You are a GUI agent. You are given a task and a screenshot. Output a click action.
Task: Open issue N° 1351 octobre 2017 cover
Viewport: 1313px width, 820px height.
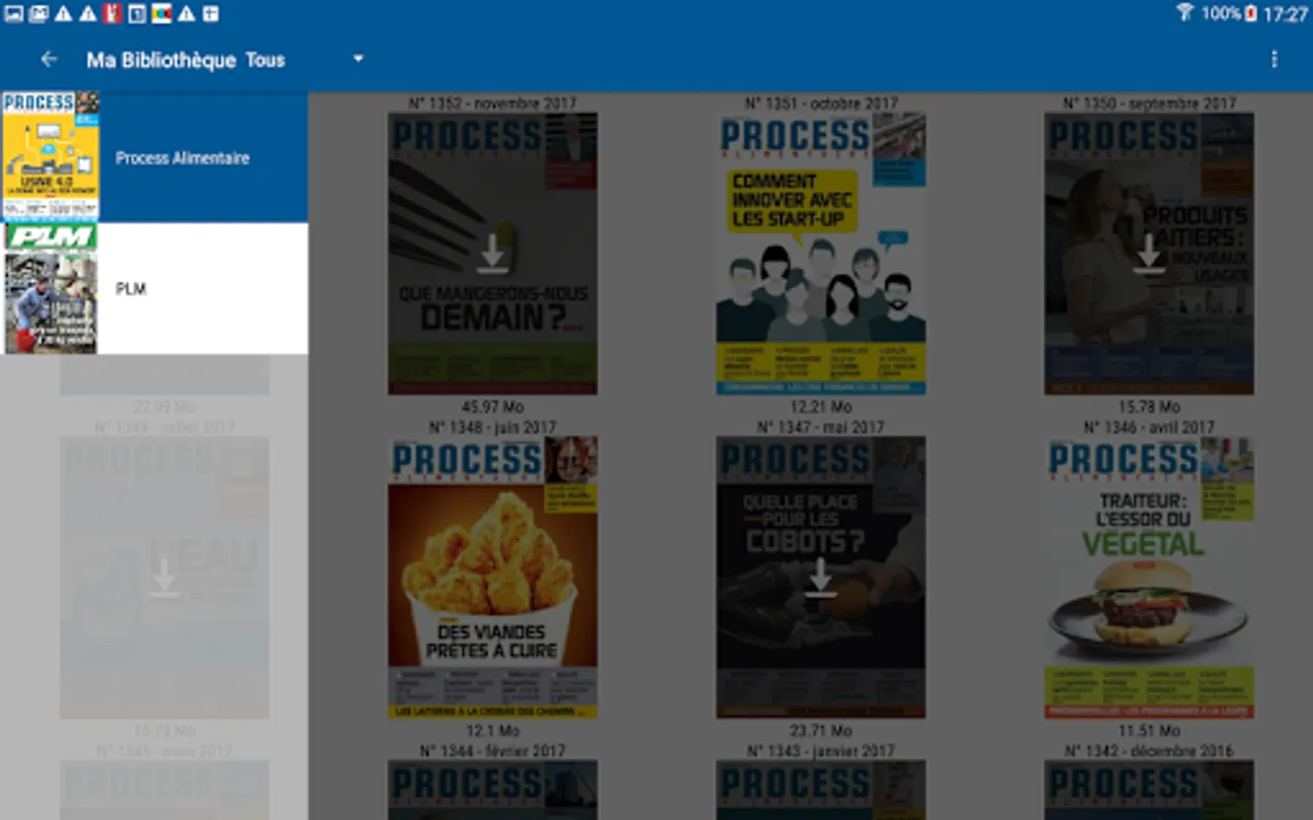pyautogui.click(x=821, y=254)
